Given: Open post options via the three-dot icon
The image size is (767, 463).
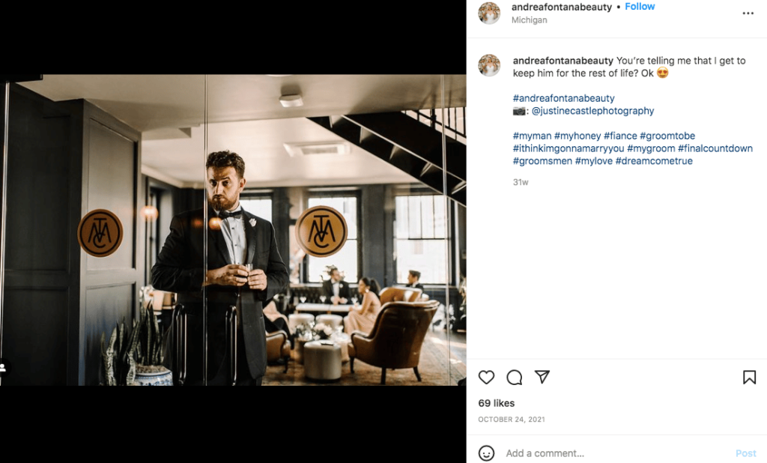Looking at the screenshot, I should tap(748, 13).
